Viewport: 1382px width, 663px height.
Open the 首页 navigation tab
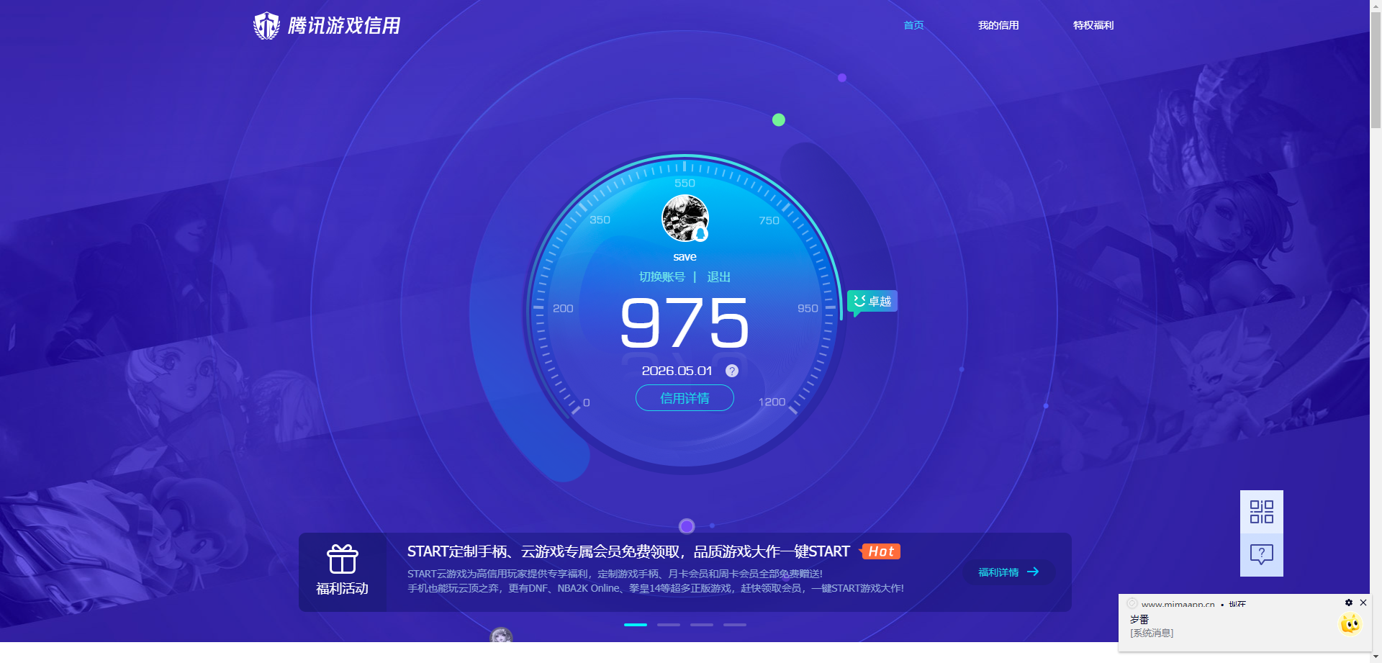913,25
